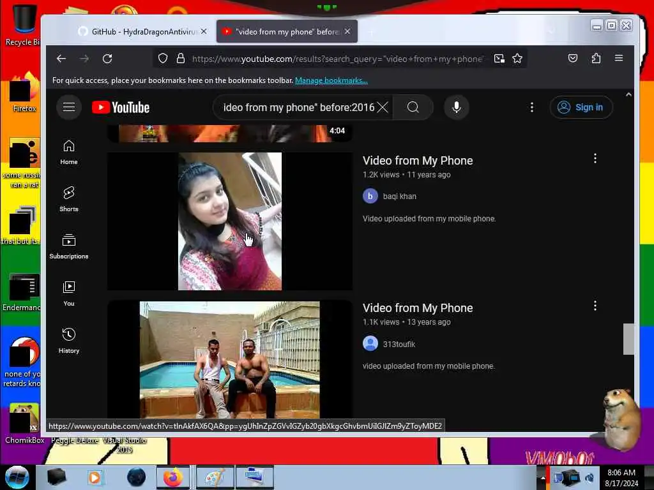Close the YouTube search results tab

(x=348, y=31)
